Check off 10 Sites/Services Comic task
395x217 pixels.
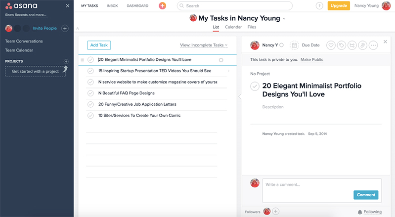pyautogui.click(x=90, y=116)
